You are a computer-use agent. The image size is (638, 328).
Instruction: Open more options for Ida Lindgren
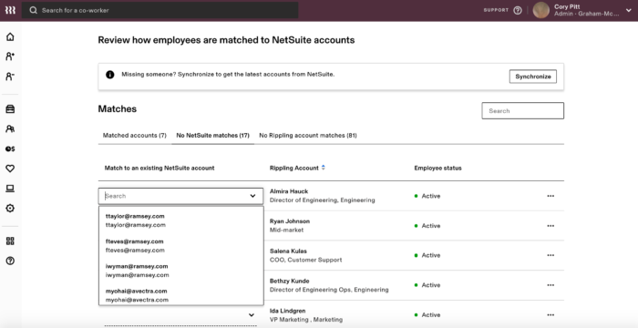click(x=551, y=315)
